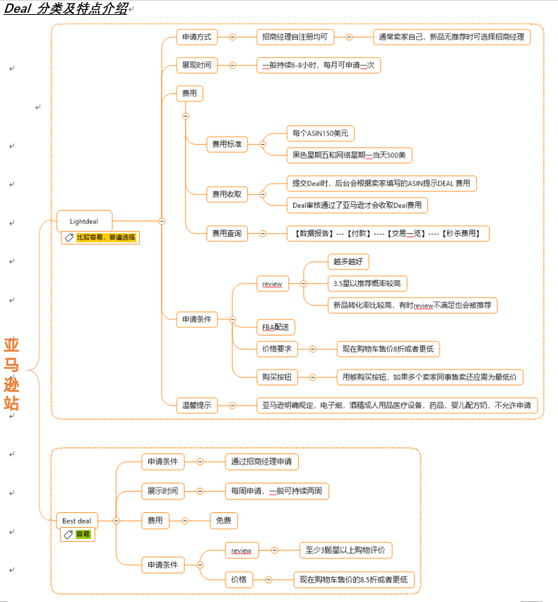Select the FBA配送 node
Image resolution: width=558 pixels, height=602 pixels.
click(275, 327)
